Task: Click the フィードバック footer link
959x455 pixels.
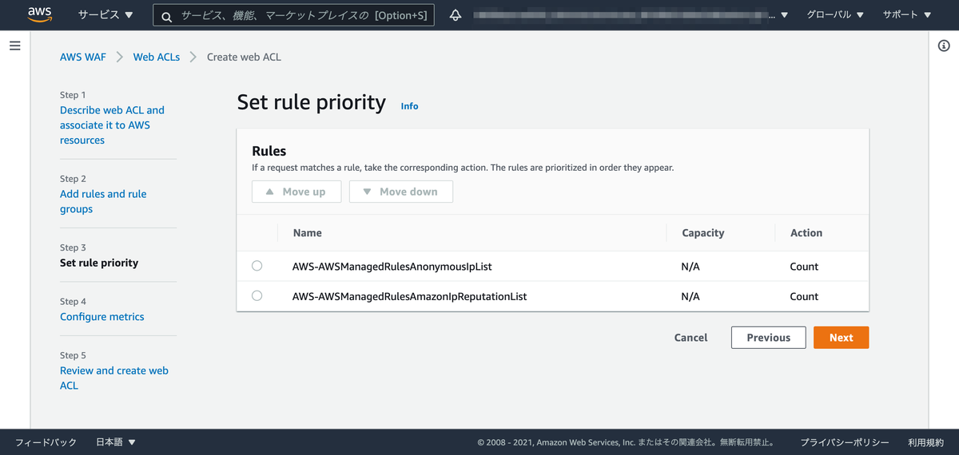Action: (46, 442)
